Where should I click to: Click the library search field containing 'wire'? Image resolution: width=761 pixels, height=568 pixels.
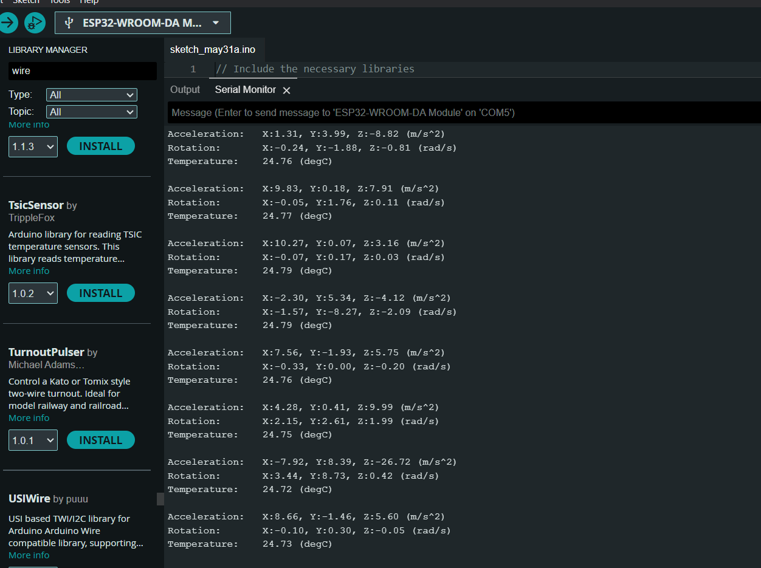[x=83, y=71]
